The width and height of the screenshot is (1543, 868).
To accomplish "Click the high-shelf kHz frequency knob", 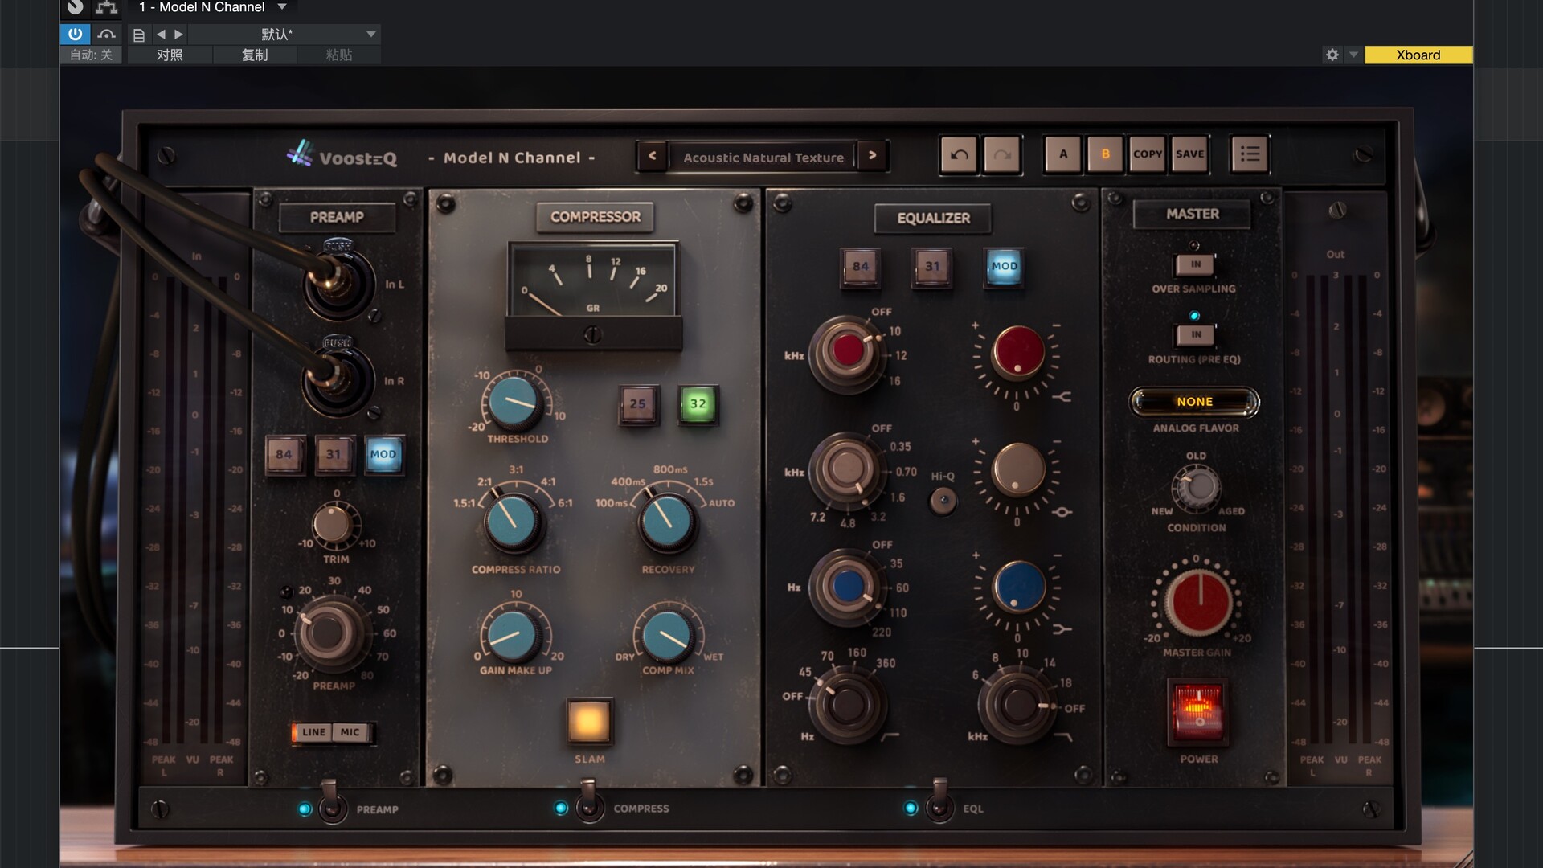I will tap(846, 352).
